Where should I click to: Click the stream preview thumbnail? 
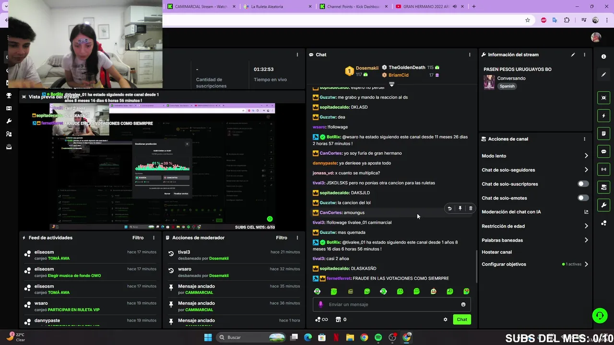pos(163,166)
